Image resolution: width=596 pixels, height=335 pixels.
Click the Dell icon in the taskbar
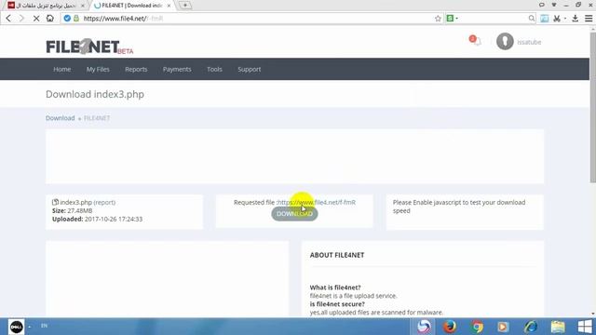(17, 327)
